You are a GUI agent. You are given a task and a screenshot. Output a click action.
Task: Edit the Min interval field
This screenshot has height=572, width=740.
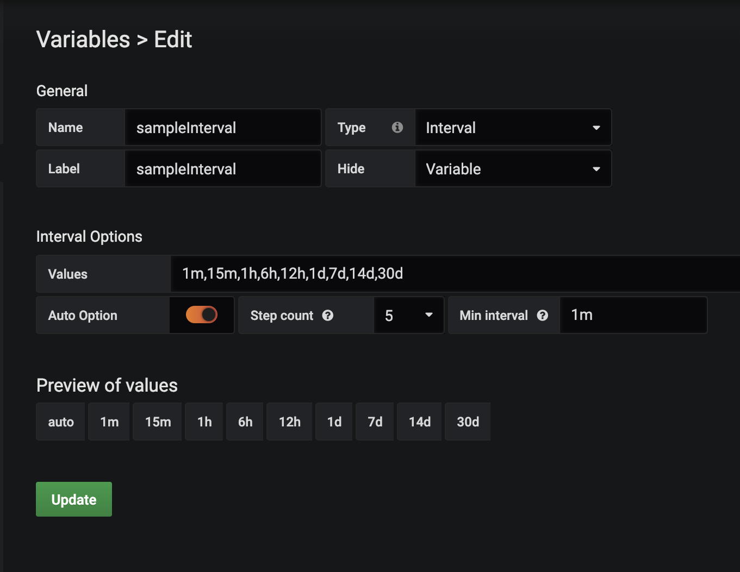click(633, 315)
